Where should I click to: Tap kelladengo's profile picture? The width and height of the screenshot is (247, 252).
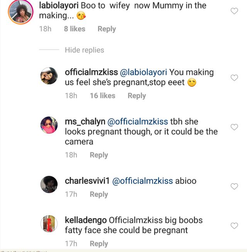(x=49, y=223)
